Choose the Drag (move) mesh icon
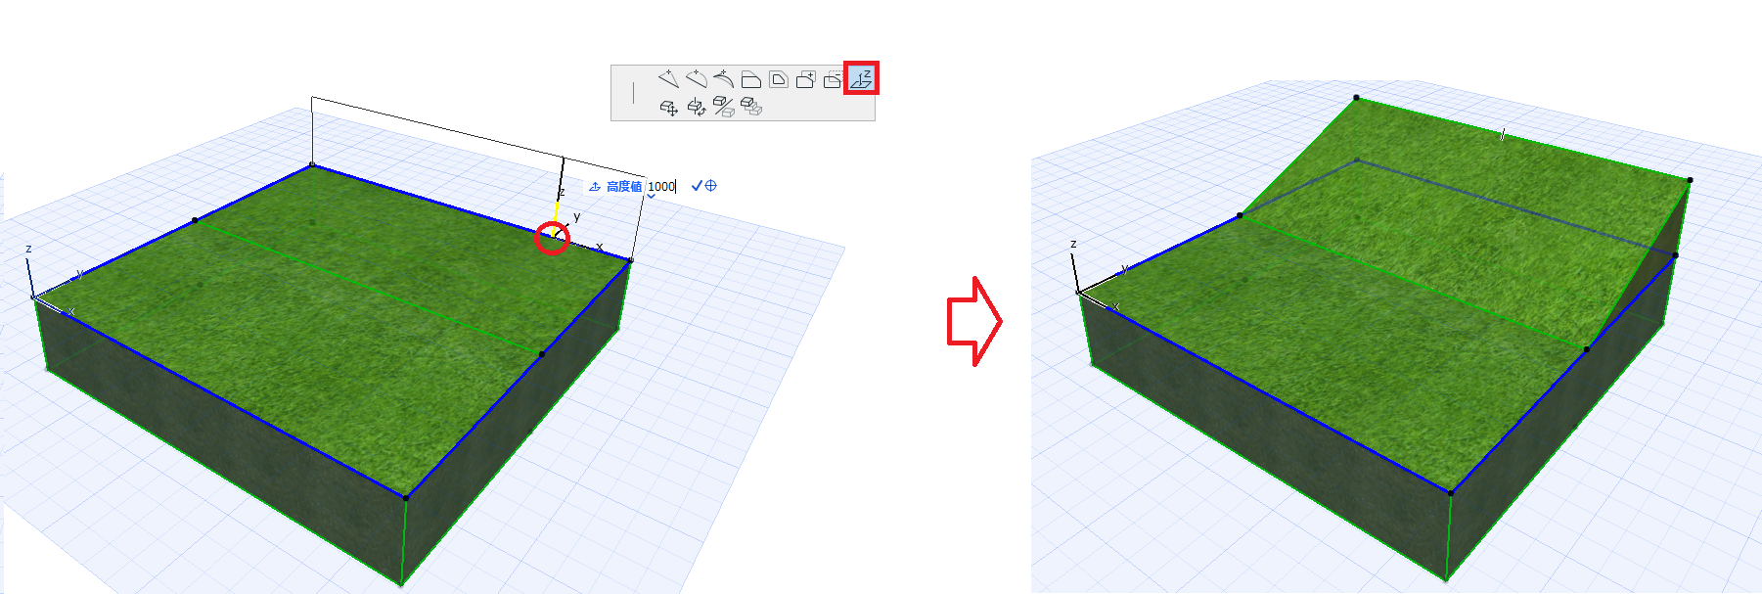This screenshot has height=594, width=1762. pyautogui.click(x=669, y=108)
